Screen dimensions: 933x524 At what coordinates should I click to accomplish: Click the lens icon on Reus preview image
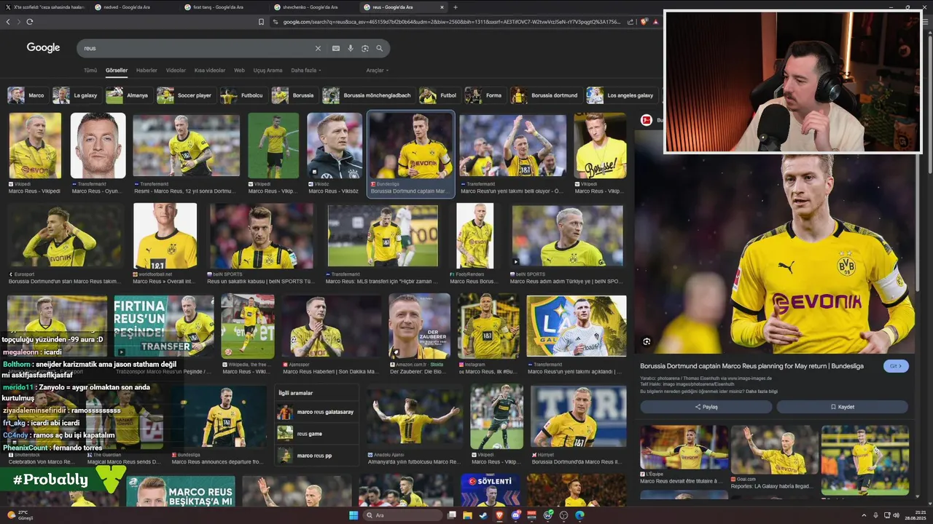click(x=647, y=341)
